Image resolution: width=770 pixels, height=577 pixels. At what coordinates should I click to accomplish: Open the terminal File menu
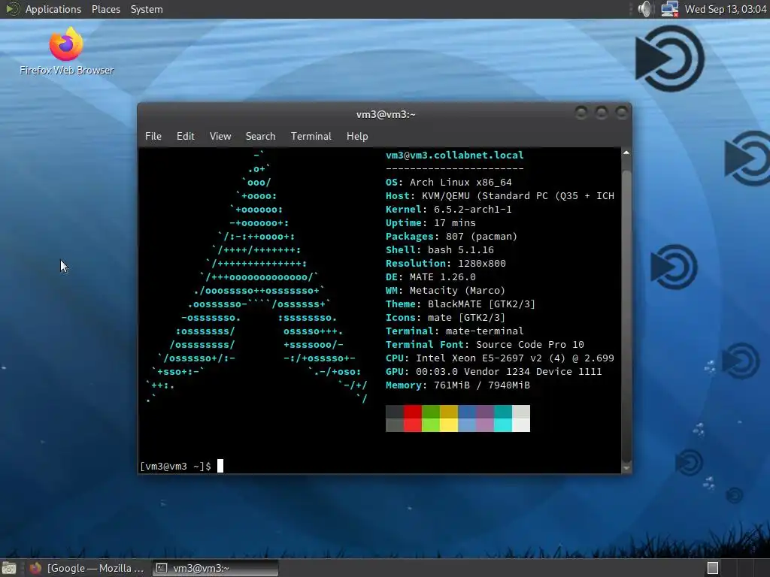(x=153, y=137)
